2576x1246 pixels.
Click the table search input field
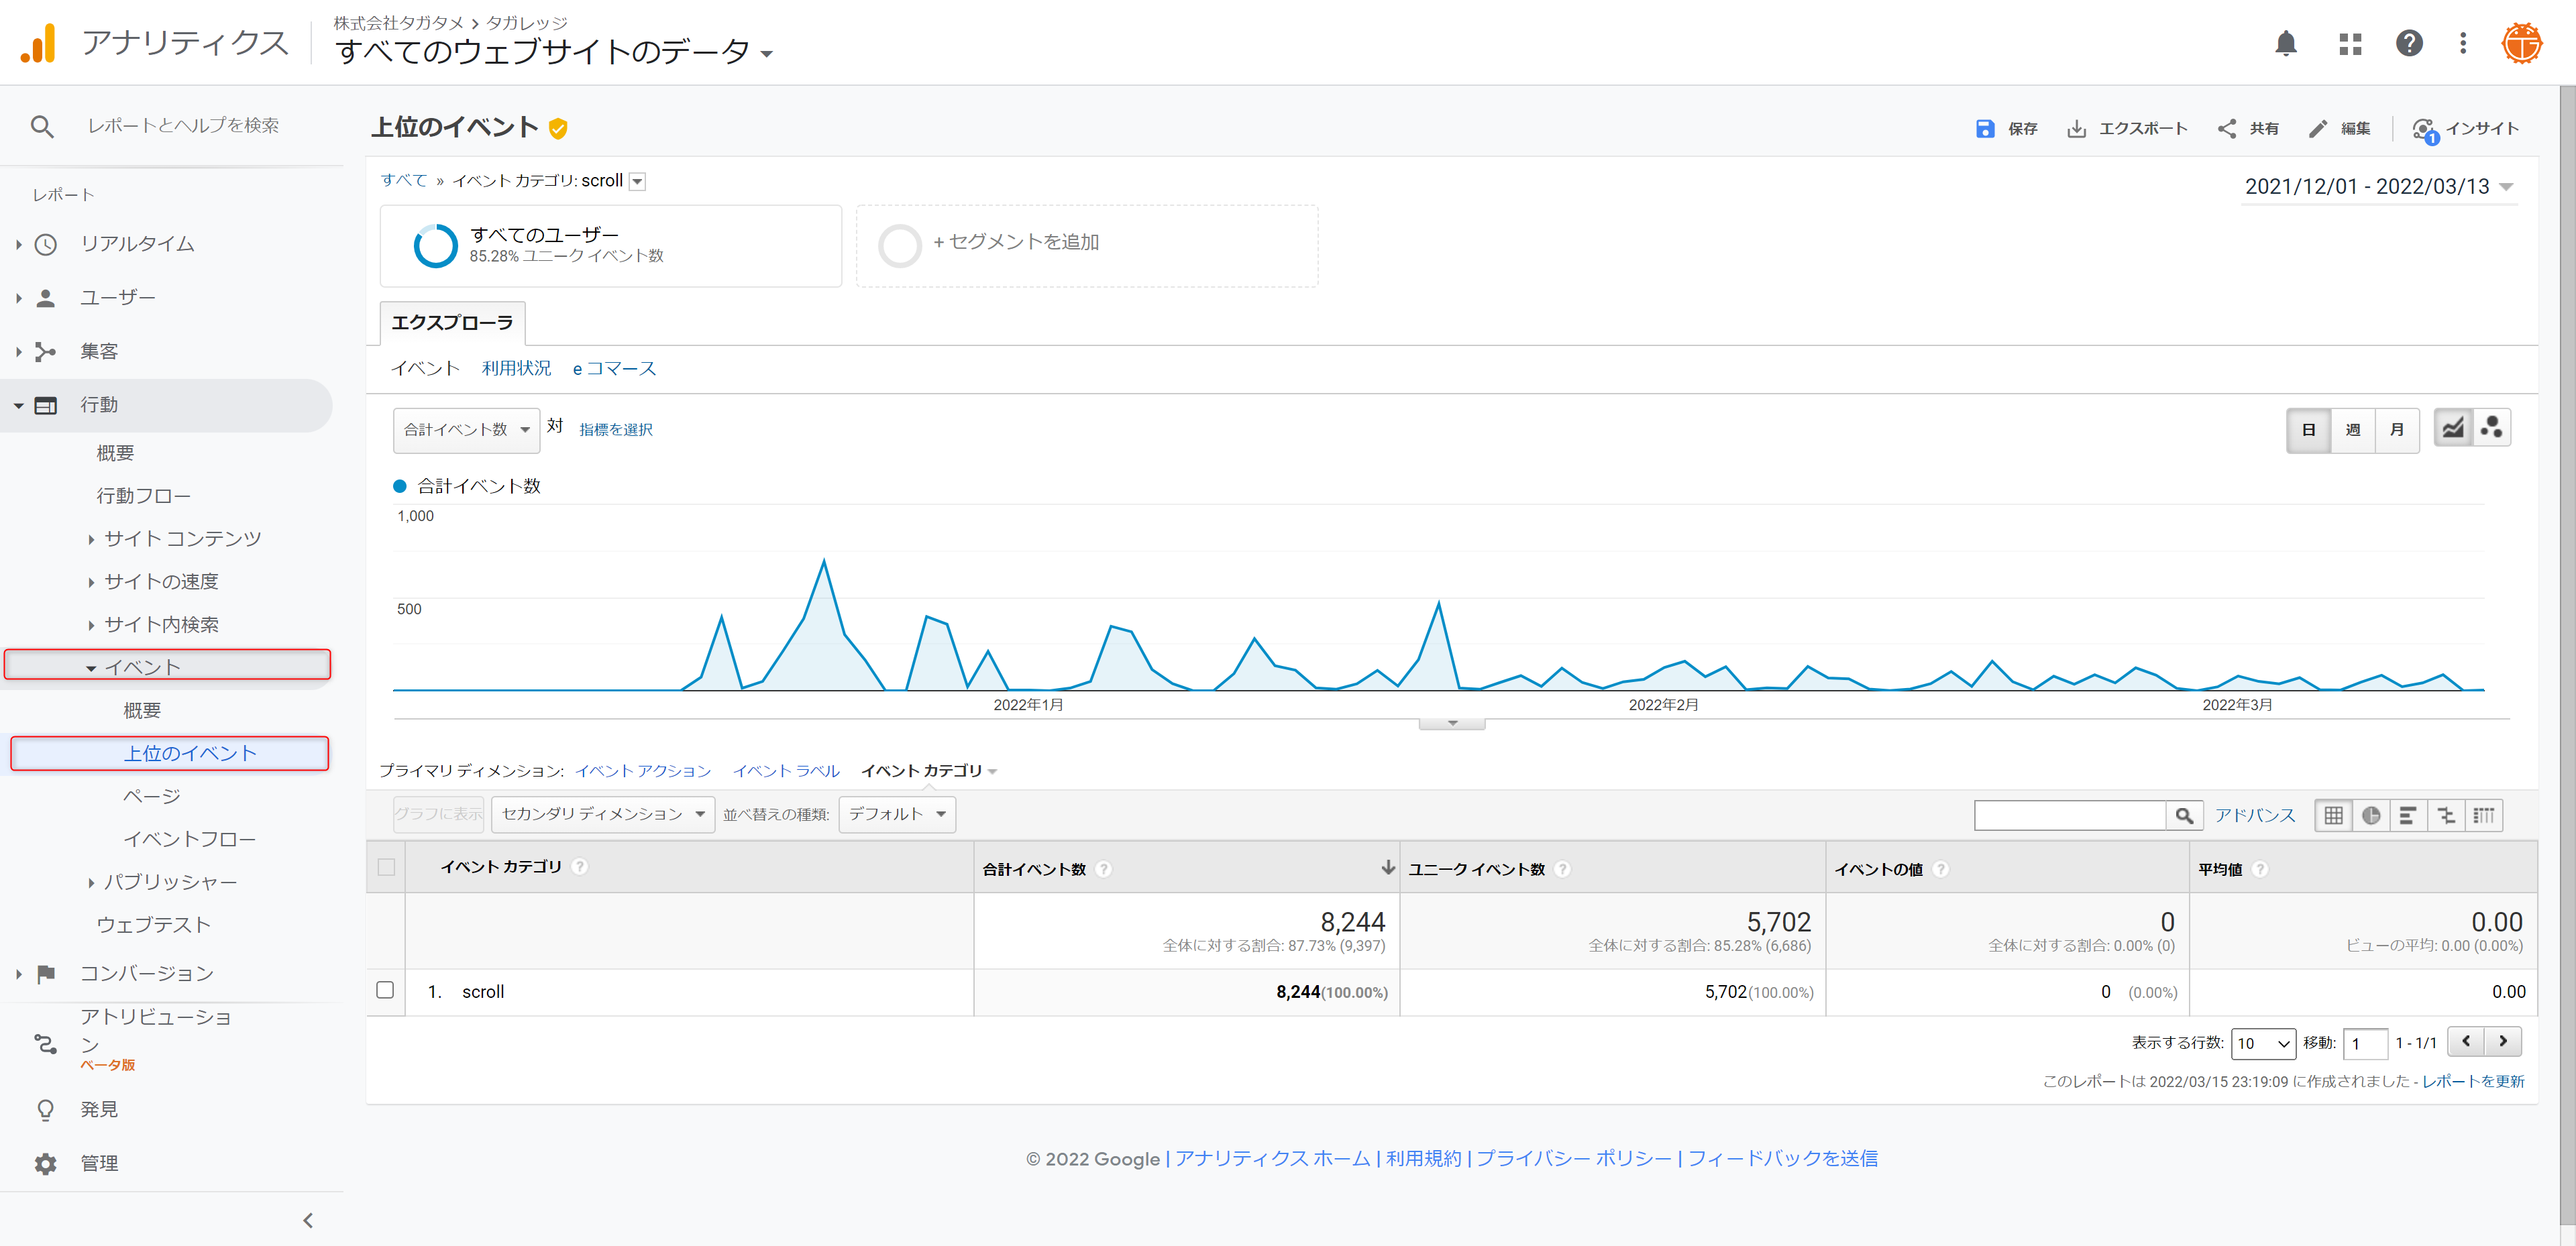coord(2070,815)
